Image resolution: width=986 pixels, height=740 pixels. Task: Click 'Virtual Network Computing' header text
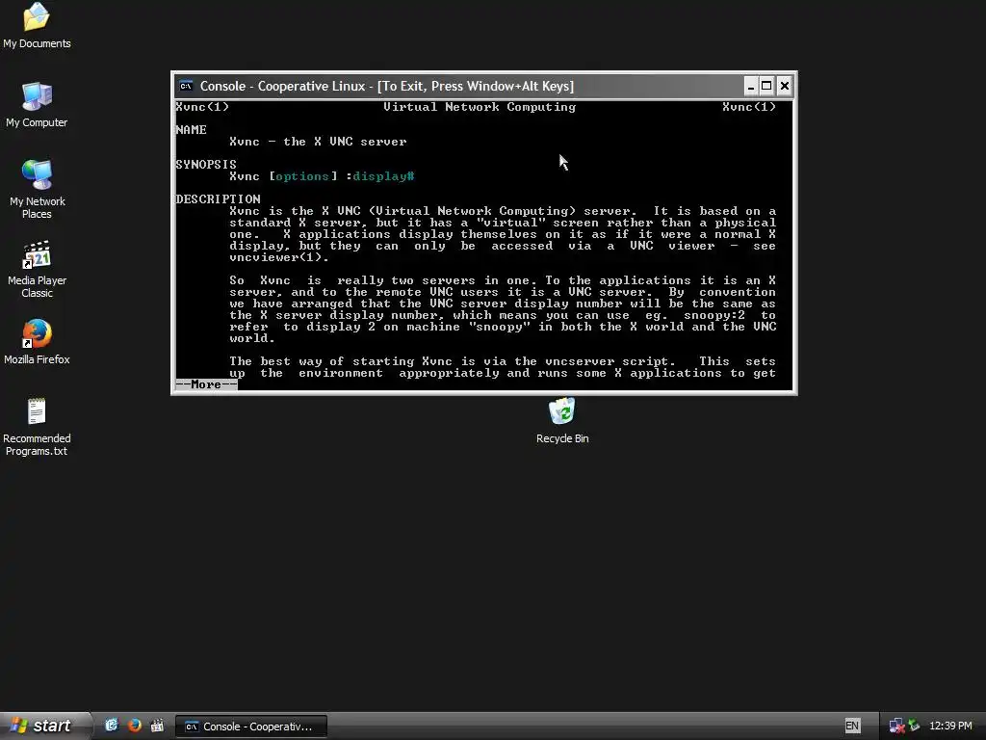(480, 107)
